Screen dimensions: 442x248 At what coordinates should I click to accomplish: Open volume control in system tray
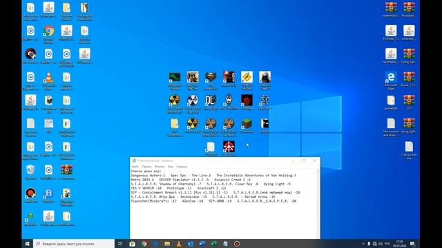click(x=381, y=244)
